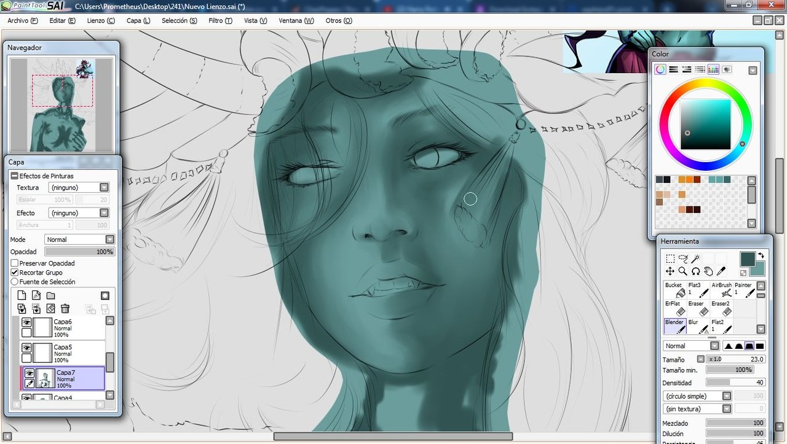Adjust the Opacidad slider
The width and height of the screenshot is (787, 444).
(x=79, y=252)
